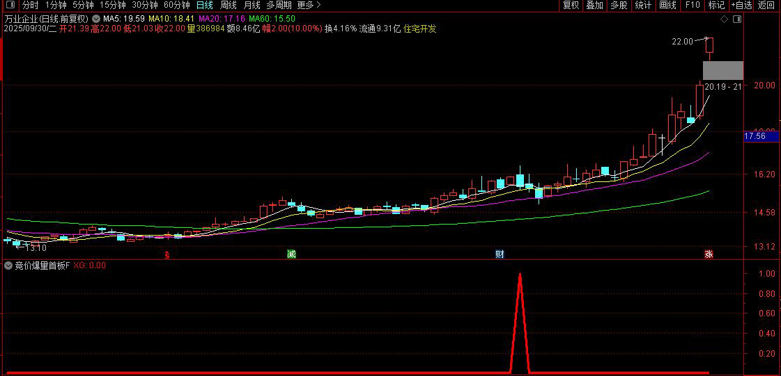The width and height of the screenshot is (781, 376).
Task: Click the last red candlestick at 22.00
Action: pos(709,45)
